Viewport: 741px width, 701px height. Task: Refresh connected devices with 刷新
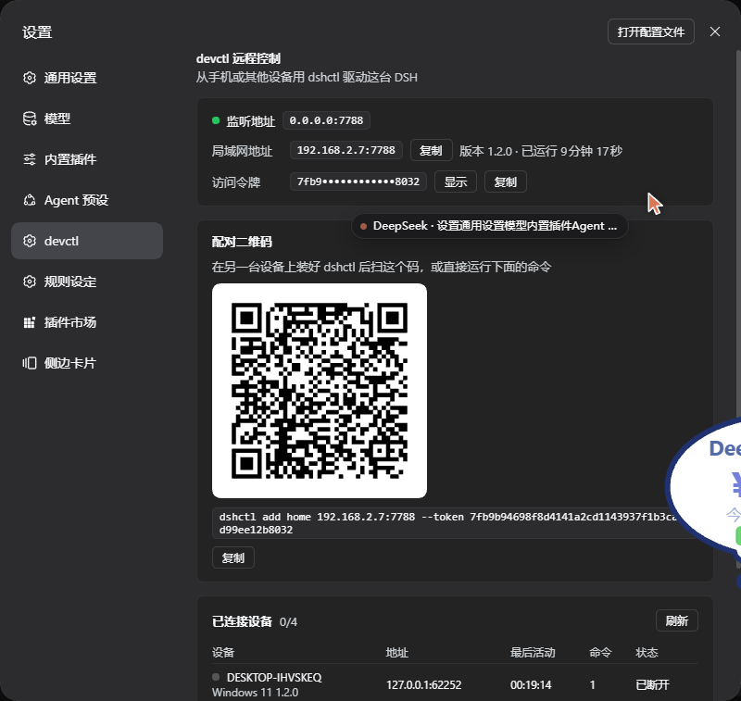click(x=677, y=620)
